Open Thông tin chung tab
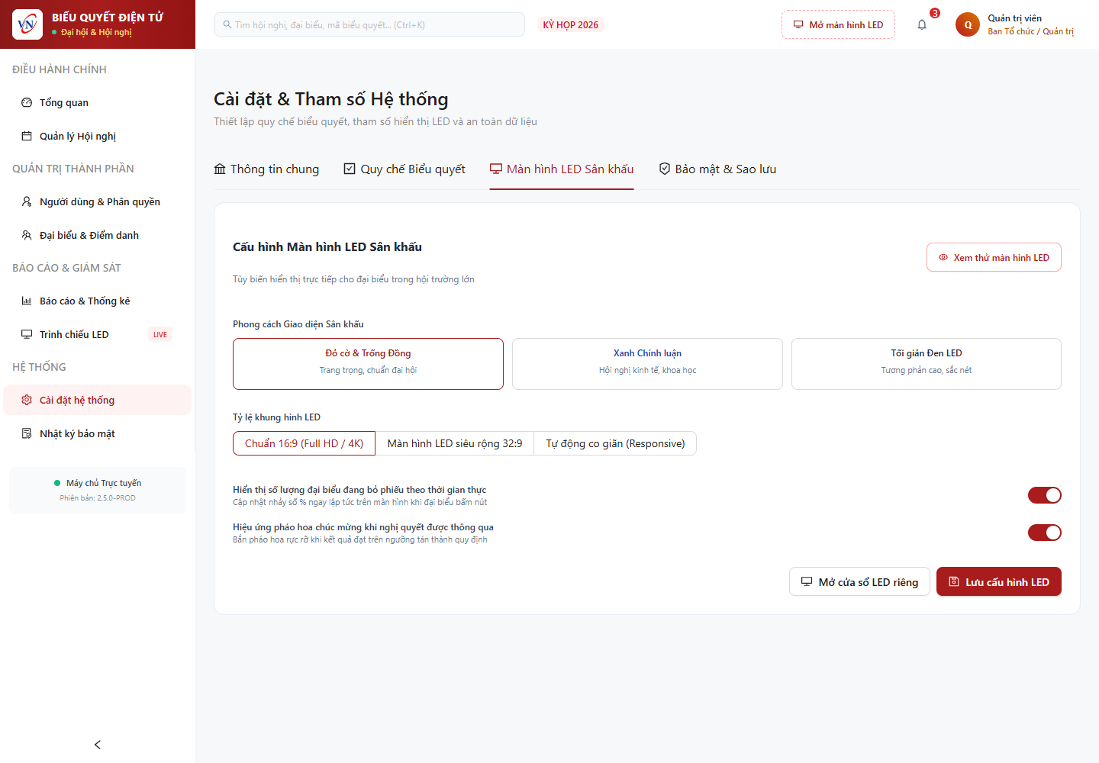The image size is (1099, 763). (266, 169)
